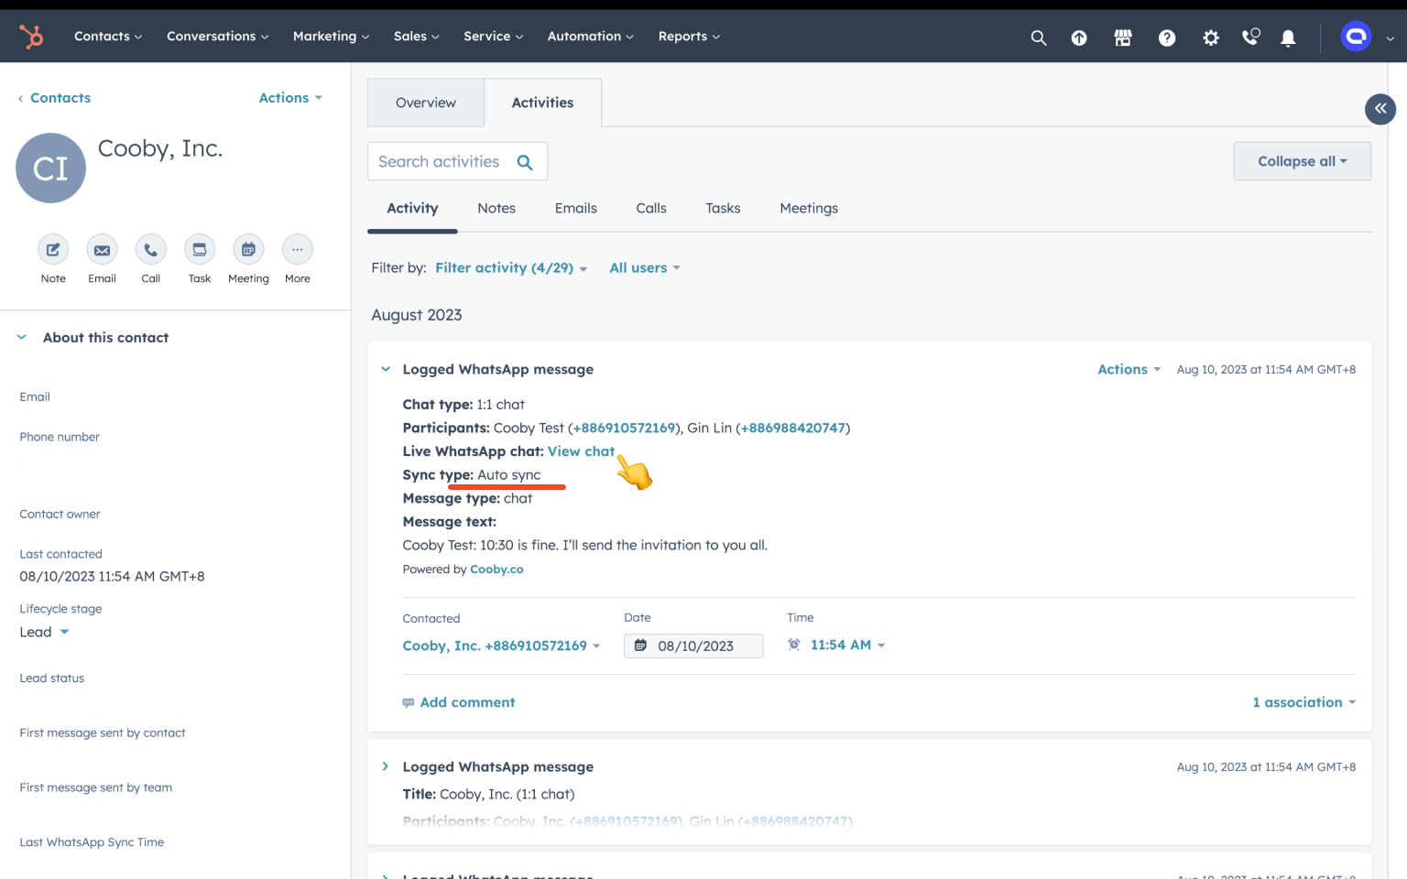1407x879 pixels.
Task: Switch to the Emails sub-tab
Action: pyautogui.click(x=576, y=209)
